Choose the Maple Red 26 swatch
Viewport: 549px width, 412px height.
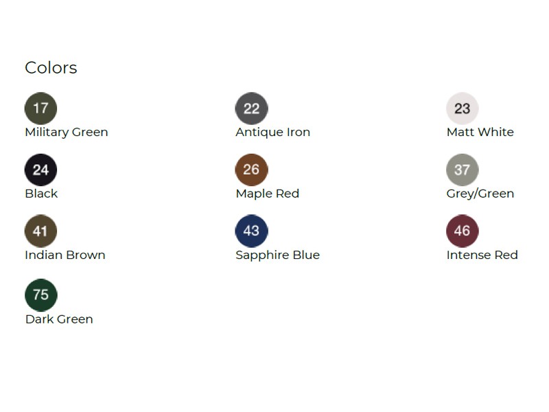pyautogui.click(x=251, y=170)
